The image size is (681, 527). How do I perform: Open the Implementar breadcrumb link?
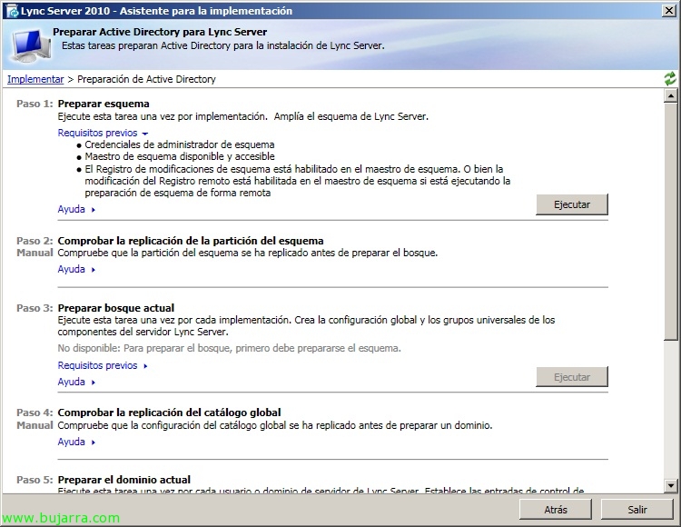pyautogui.click(x=35, y=79)
